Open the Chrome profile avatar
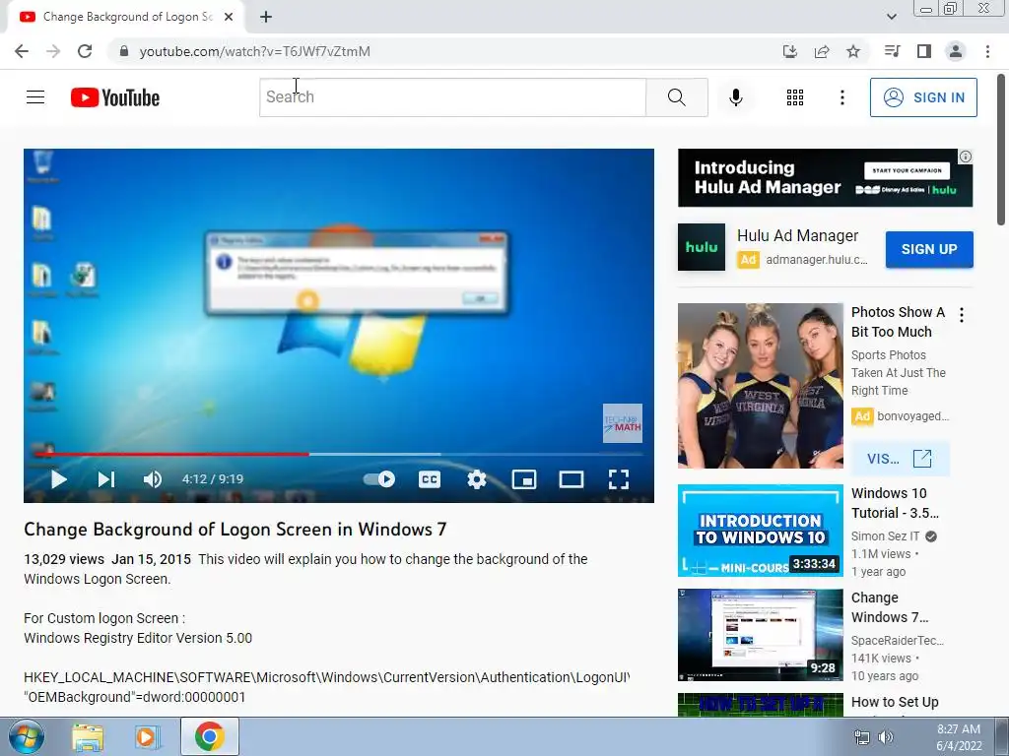This screenshot has width=1009, height=756. tap(956, 51)
